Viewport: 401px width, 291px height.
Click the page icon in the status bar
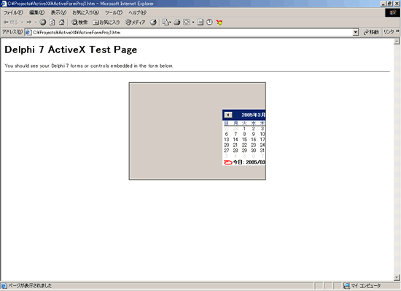point(4,286)
